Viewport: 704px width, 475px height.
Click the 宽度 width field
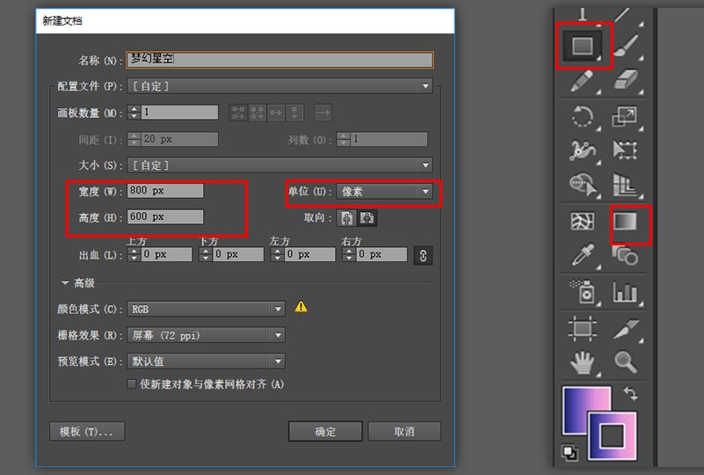pyautogui.click(x=165, y=191)
